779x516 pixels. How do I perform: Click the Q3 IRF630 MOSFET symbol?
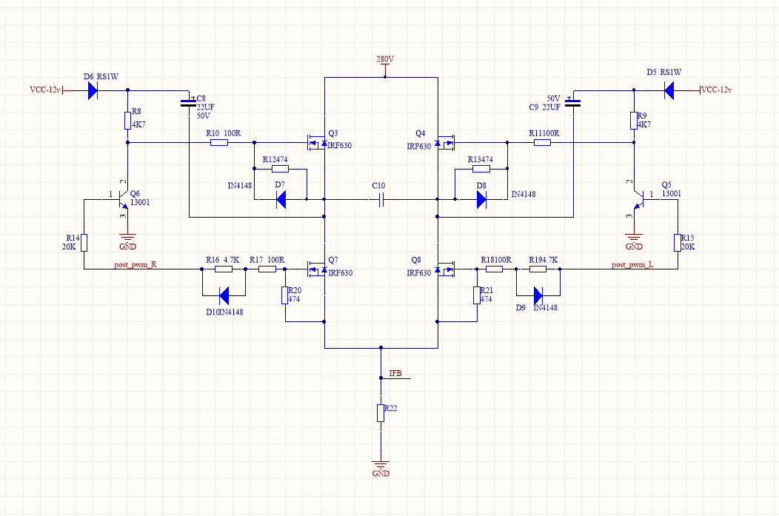(318, 141)
